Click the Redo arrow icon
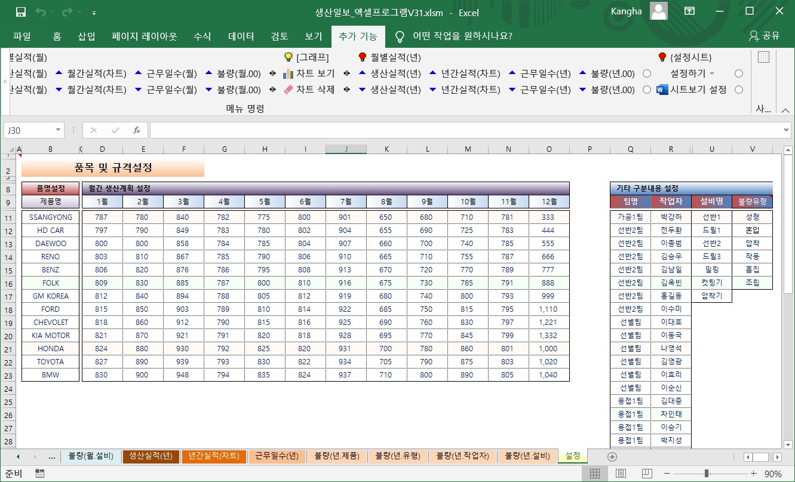This screenshot has height=482, width=795. pos(67,12)
